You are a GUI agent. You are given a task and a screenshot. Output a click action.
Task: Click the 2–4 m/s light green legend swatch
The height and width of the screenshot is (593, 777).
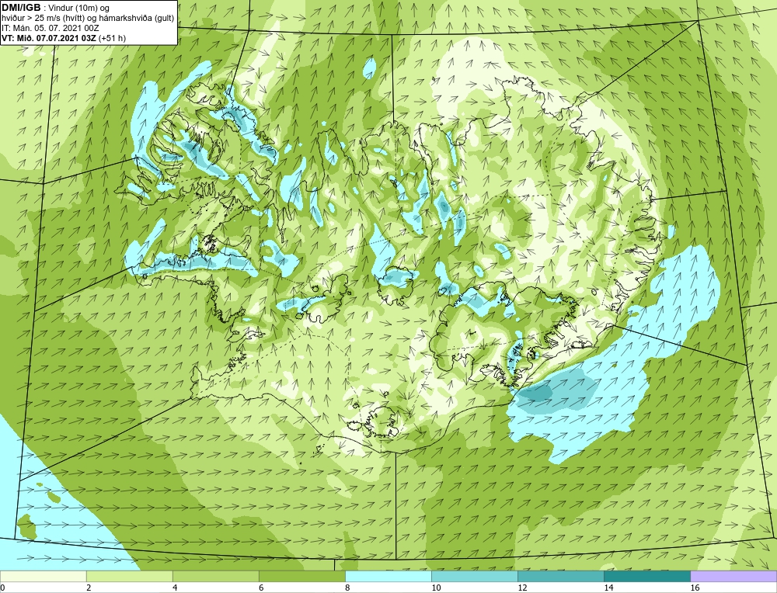[129, 576]
